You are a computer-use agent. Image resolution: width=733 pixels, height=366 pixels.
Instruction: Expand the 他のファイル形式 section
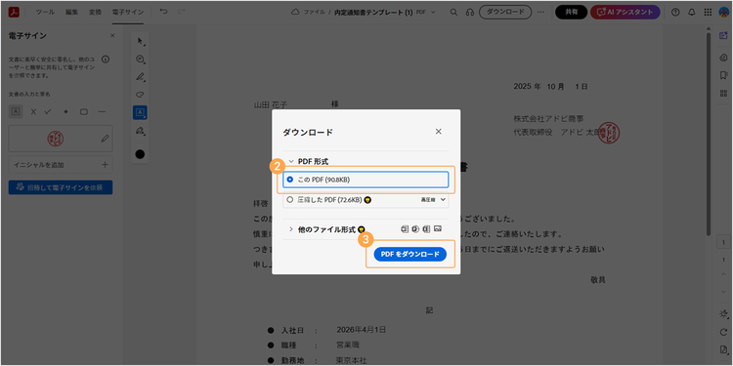(x=291, y=229)
